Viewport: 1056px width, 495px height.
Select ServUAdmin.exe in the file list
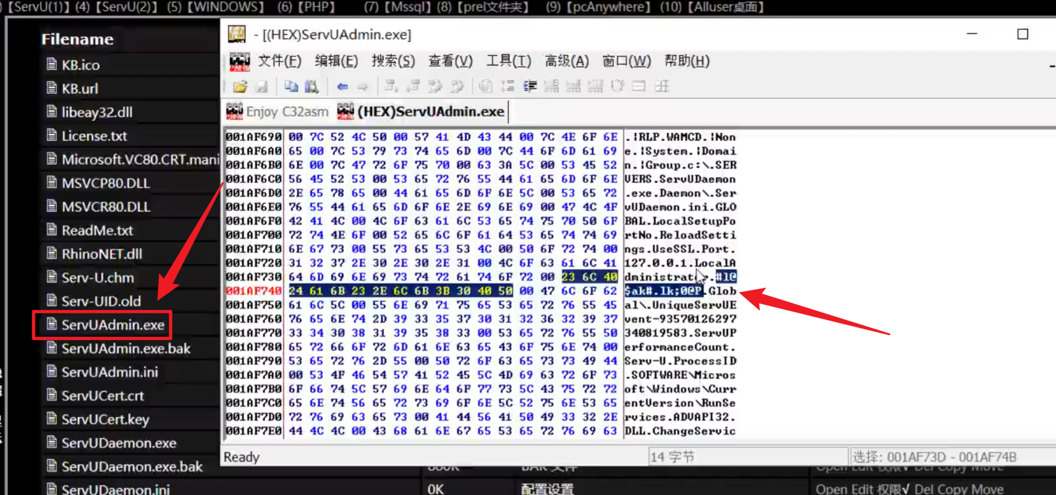(x=112, y=325)
